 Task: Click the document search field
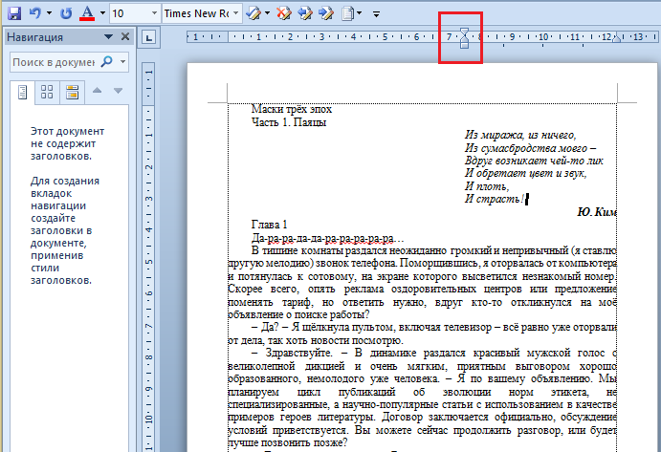(x=54, y=62)
